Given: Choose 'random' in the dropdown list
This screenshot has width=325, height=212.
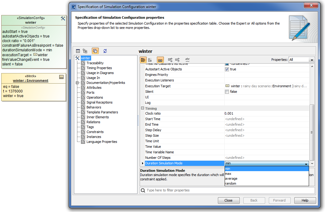Looking at the screenshot, I should tap(231, 183).
